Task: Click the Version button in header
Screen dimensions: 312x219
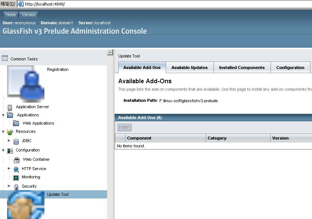Action: tap(28, 15)
